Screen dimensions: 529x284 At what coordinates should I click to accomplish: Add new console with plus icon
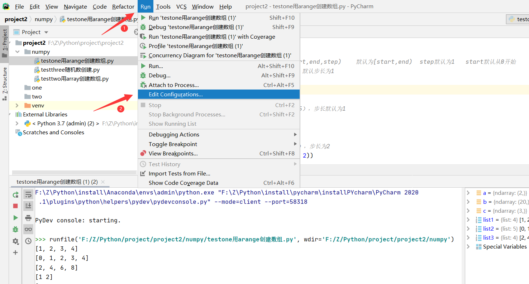coord(15,252)
